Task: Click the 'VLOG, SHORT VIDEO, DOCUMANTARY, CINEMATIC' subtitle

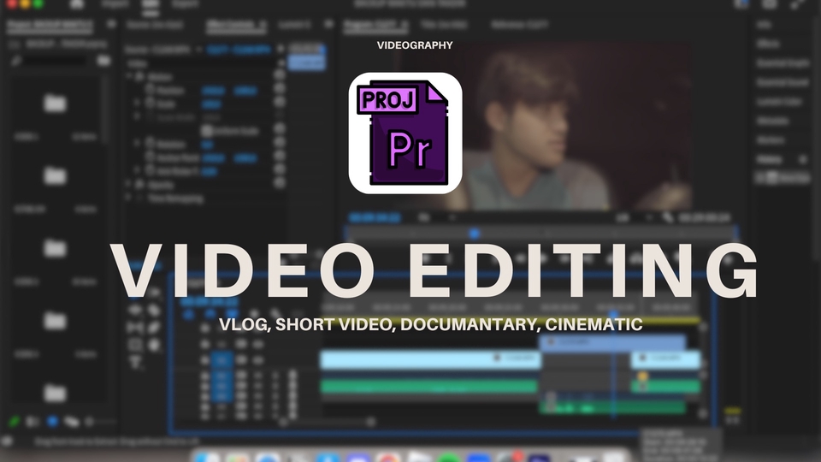Action: point(430,325)
